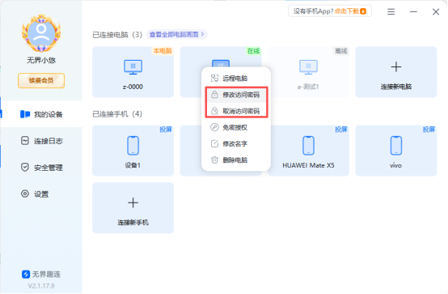Viewport: 448px width, 294px height.
Task: Click 投屏 on 设备1 card
Action: point(166,130)
